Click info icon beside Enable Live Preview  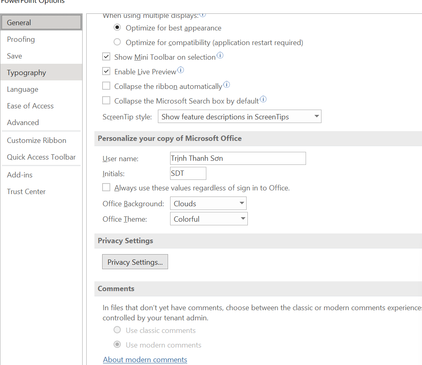(181, 70)
